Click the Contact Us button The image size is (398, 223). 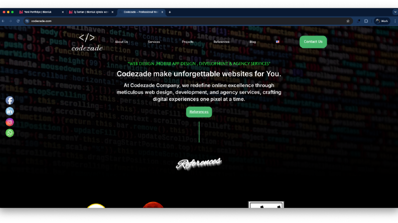(x=313, y=41)
